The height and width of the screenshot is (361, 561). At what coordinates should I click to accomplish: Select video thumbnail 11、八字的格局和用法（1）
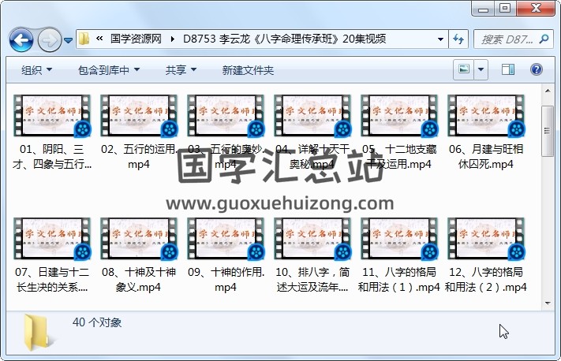399,239
